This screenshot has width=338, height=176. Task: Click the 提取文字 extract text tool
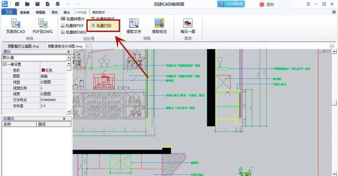[x=134, y=26]
